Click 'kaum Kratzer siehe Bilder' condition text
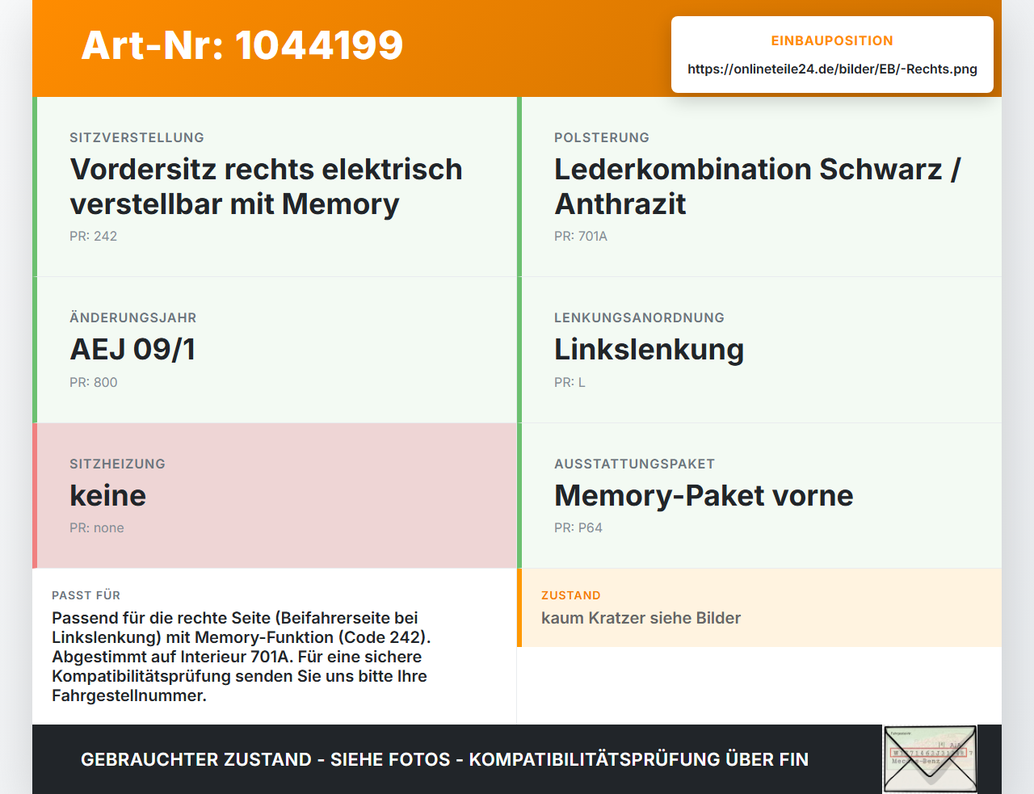The width and height of the screenshot is (1034, 794). pyautogui.click(x=641, y=619)
